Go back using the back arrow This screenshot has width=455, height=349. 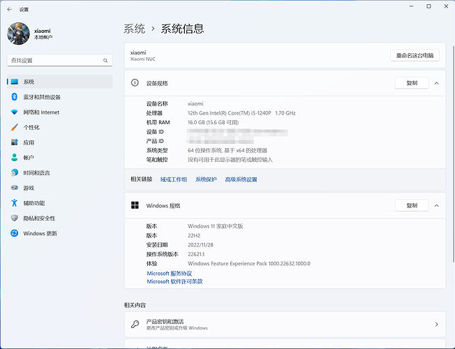(10, 10)
